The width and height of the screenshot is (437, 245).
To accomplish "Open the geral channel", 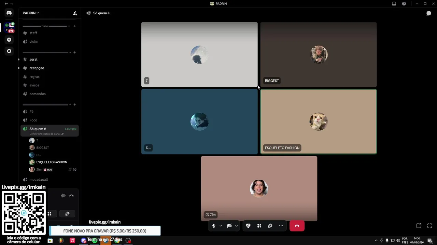I will [x=50, y=59].
